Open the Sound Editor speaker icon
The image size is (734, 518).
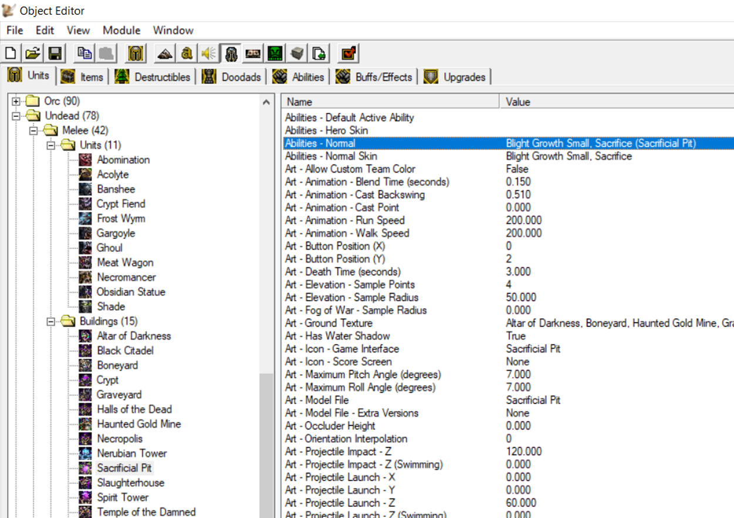coord(208,53)
